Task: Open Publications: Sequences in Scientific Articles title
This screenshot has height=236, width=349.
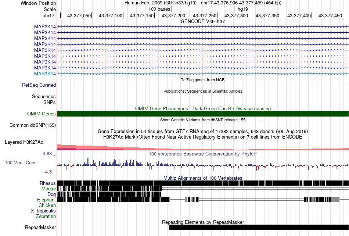Action: click(x=203, y=91)
